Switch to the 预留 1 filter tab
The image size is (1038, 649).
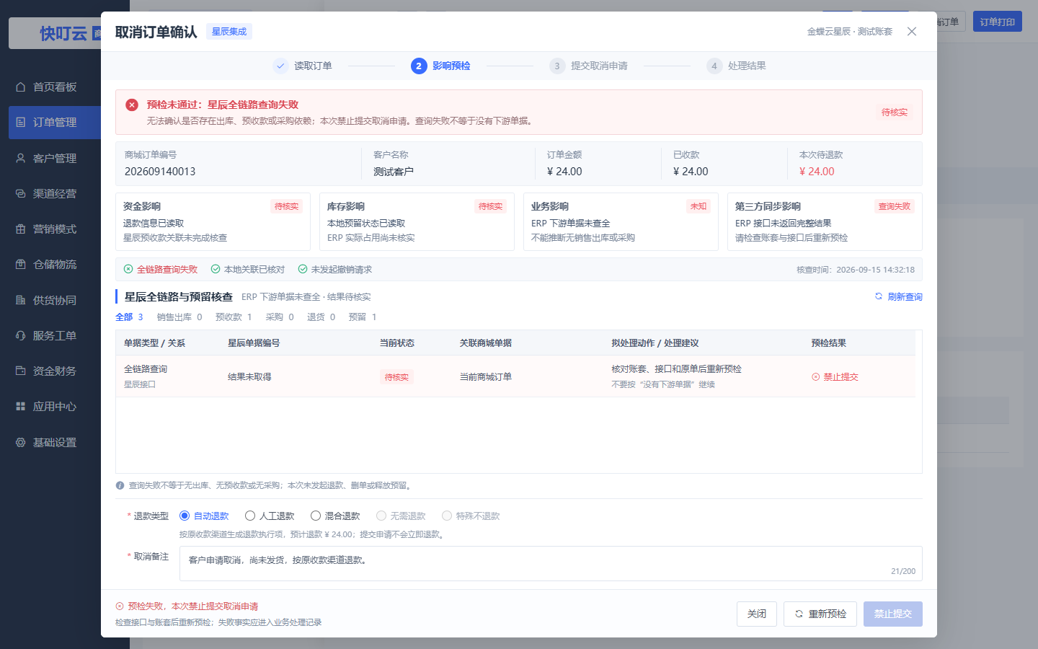(x=363, y=317)
